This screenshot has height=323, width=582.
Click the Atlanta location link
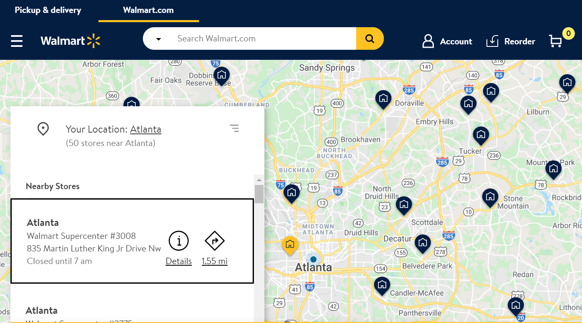[146, 129]
